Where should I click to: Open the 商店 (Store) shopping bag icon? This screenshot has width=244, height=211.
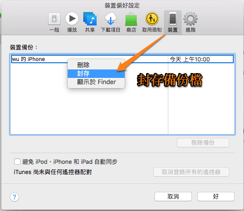(x=131, y=19)
